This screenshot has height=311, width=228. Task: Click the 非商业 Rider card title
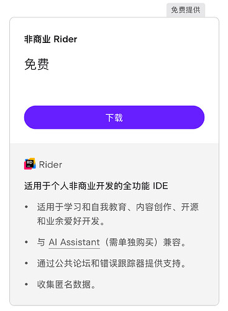(x=51, y=39)
